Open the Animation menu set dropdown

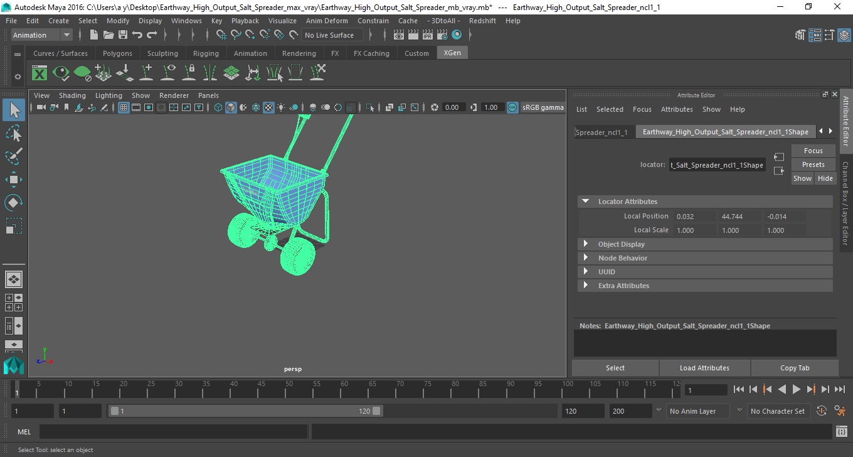pos(42,35)
